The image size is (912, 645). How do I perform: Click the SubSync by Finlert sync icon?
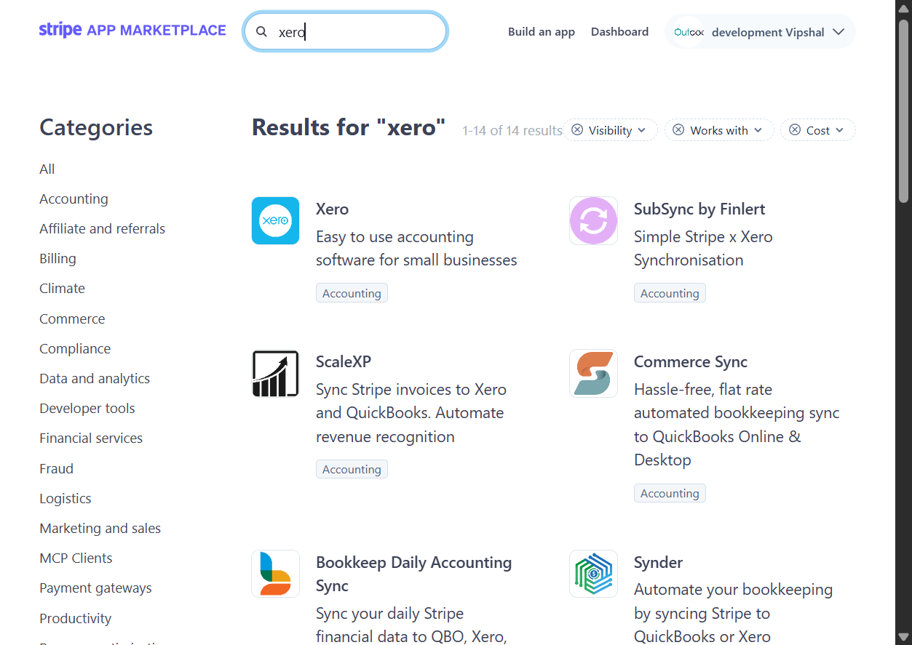593,220
